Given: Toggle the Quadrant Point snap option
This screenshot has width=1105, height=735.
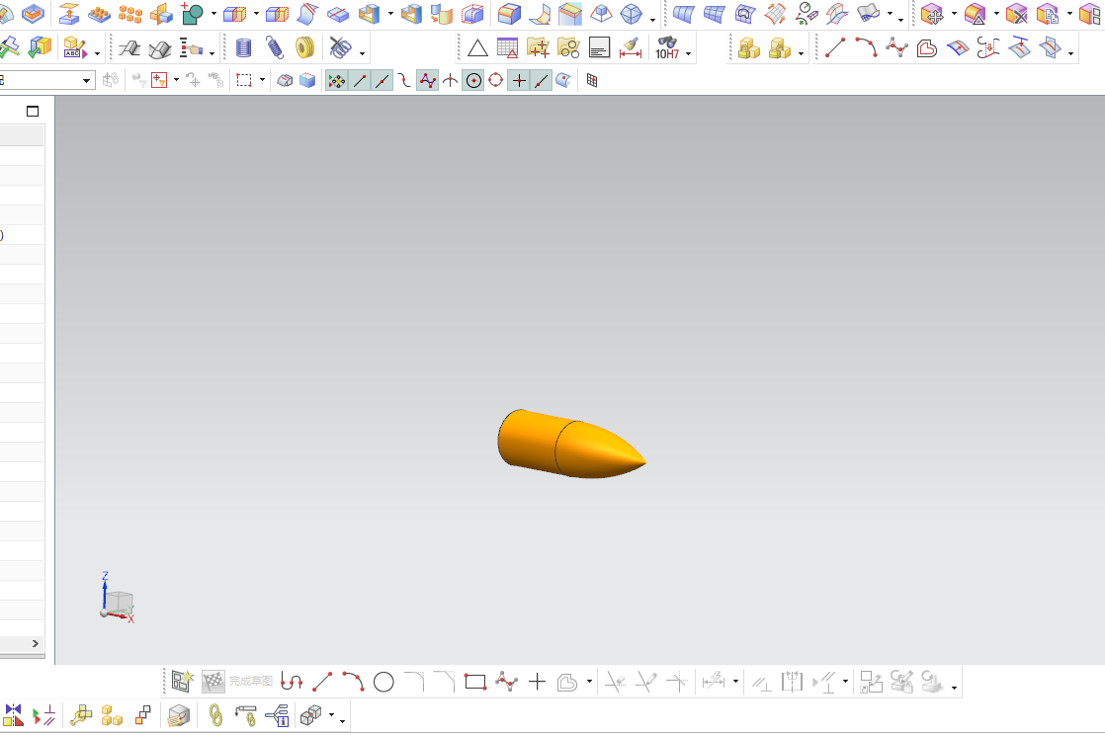Looking at the screenshot, I should tap(496, 81).
